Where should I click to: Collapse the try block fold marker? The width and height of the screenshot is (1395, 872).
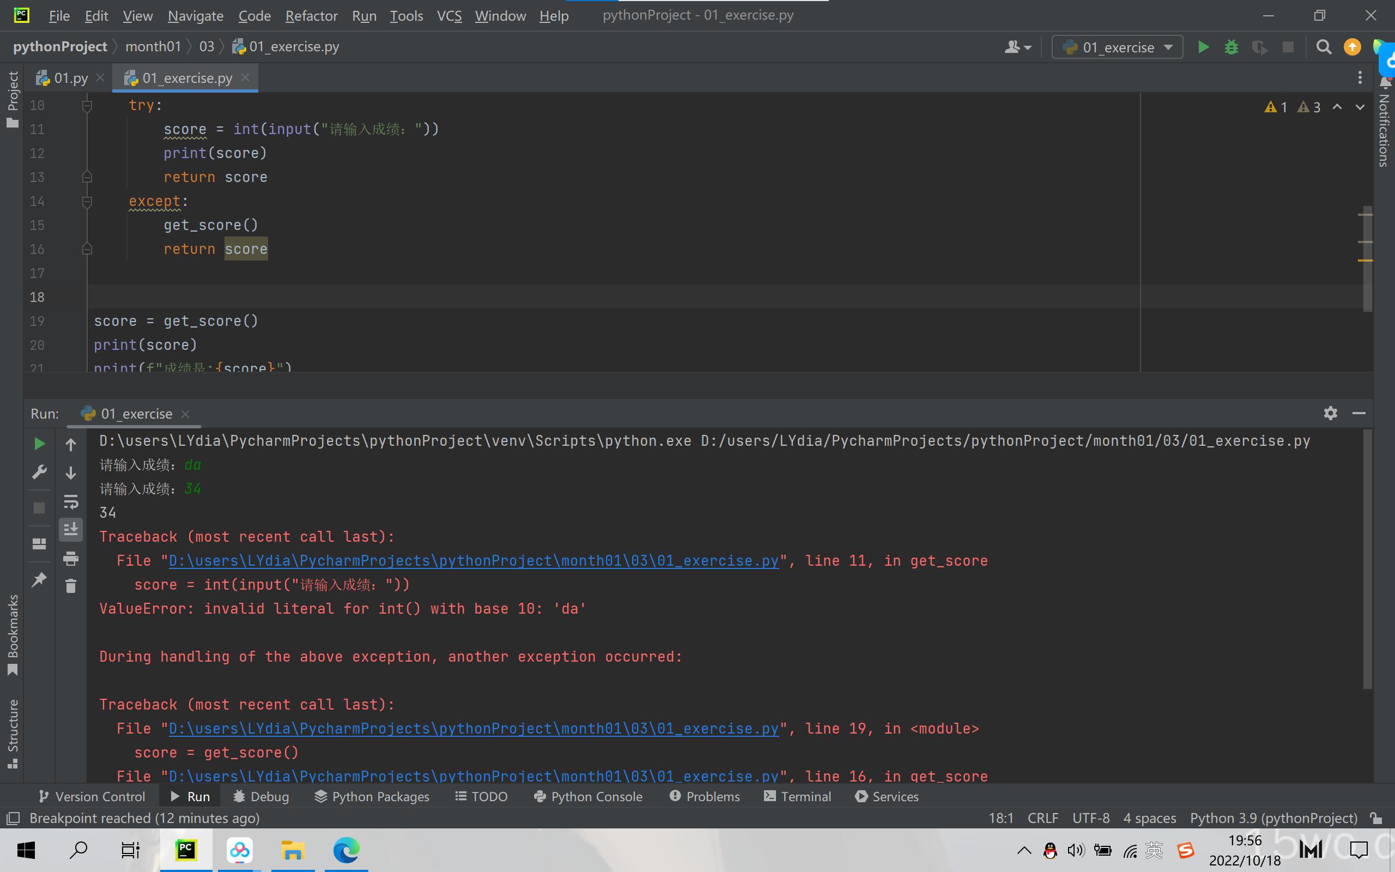(x=87, y=106)
